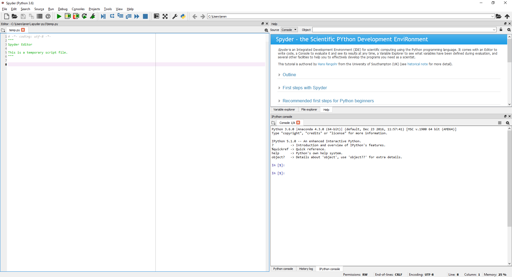The height and width of the screenshot is (277, 512).
Task: Undock the Help pane
Action: [x=505, y=24]
